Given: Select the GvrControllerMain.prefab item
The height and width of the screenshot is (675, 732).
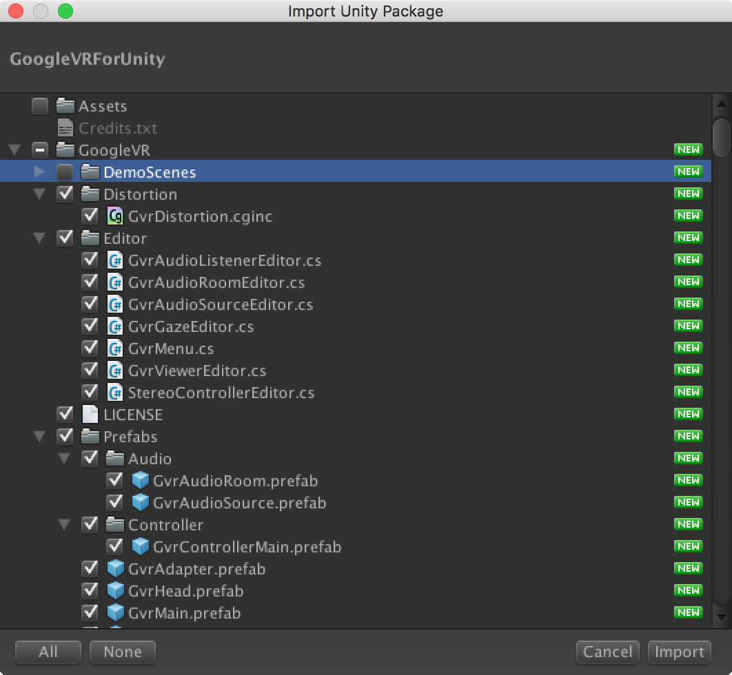Looking at the screenshot, I should [x=247, y=547].
